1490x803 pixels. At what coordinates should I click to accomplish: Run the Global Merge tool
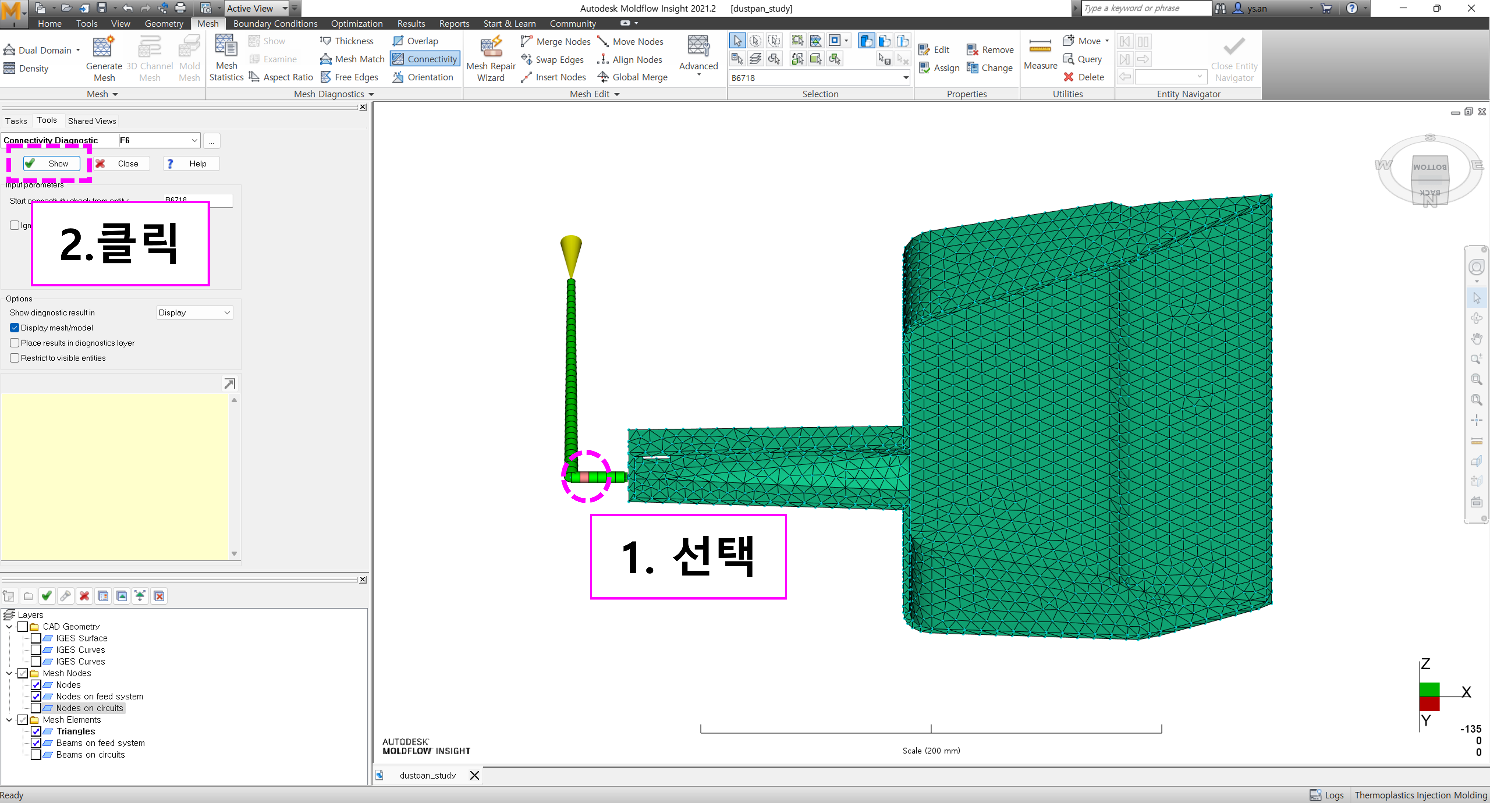point(632,77)
